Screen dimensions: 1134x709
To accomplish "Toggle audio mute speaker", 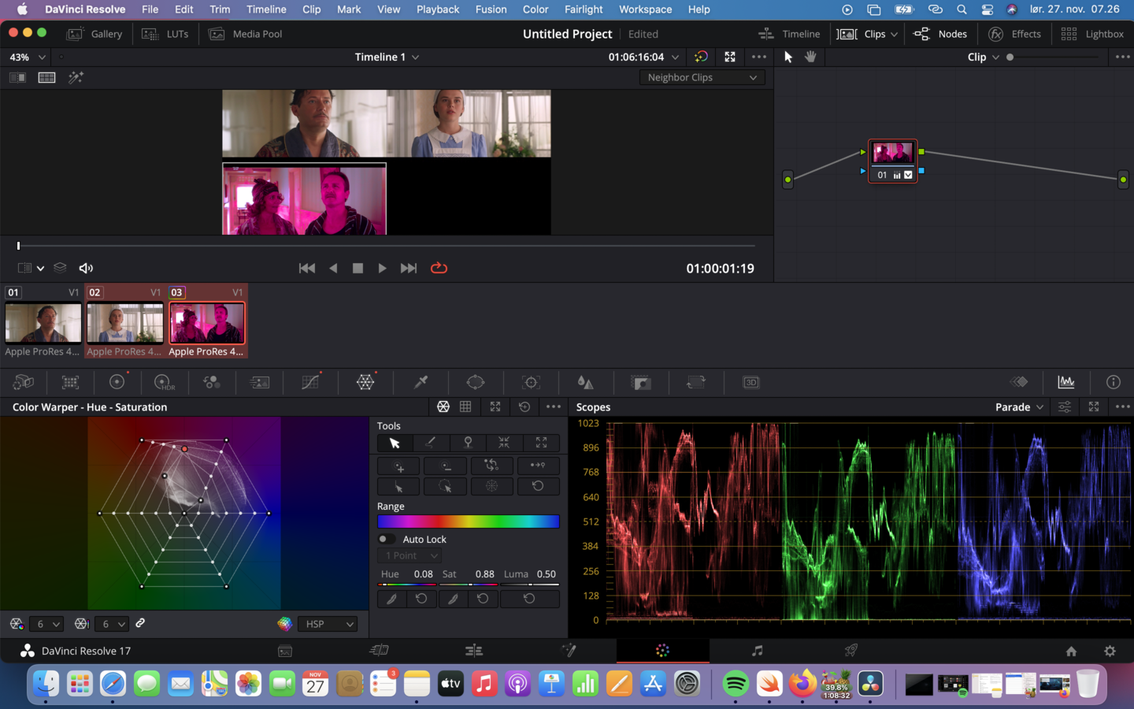I will [87, 269].
